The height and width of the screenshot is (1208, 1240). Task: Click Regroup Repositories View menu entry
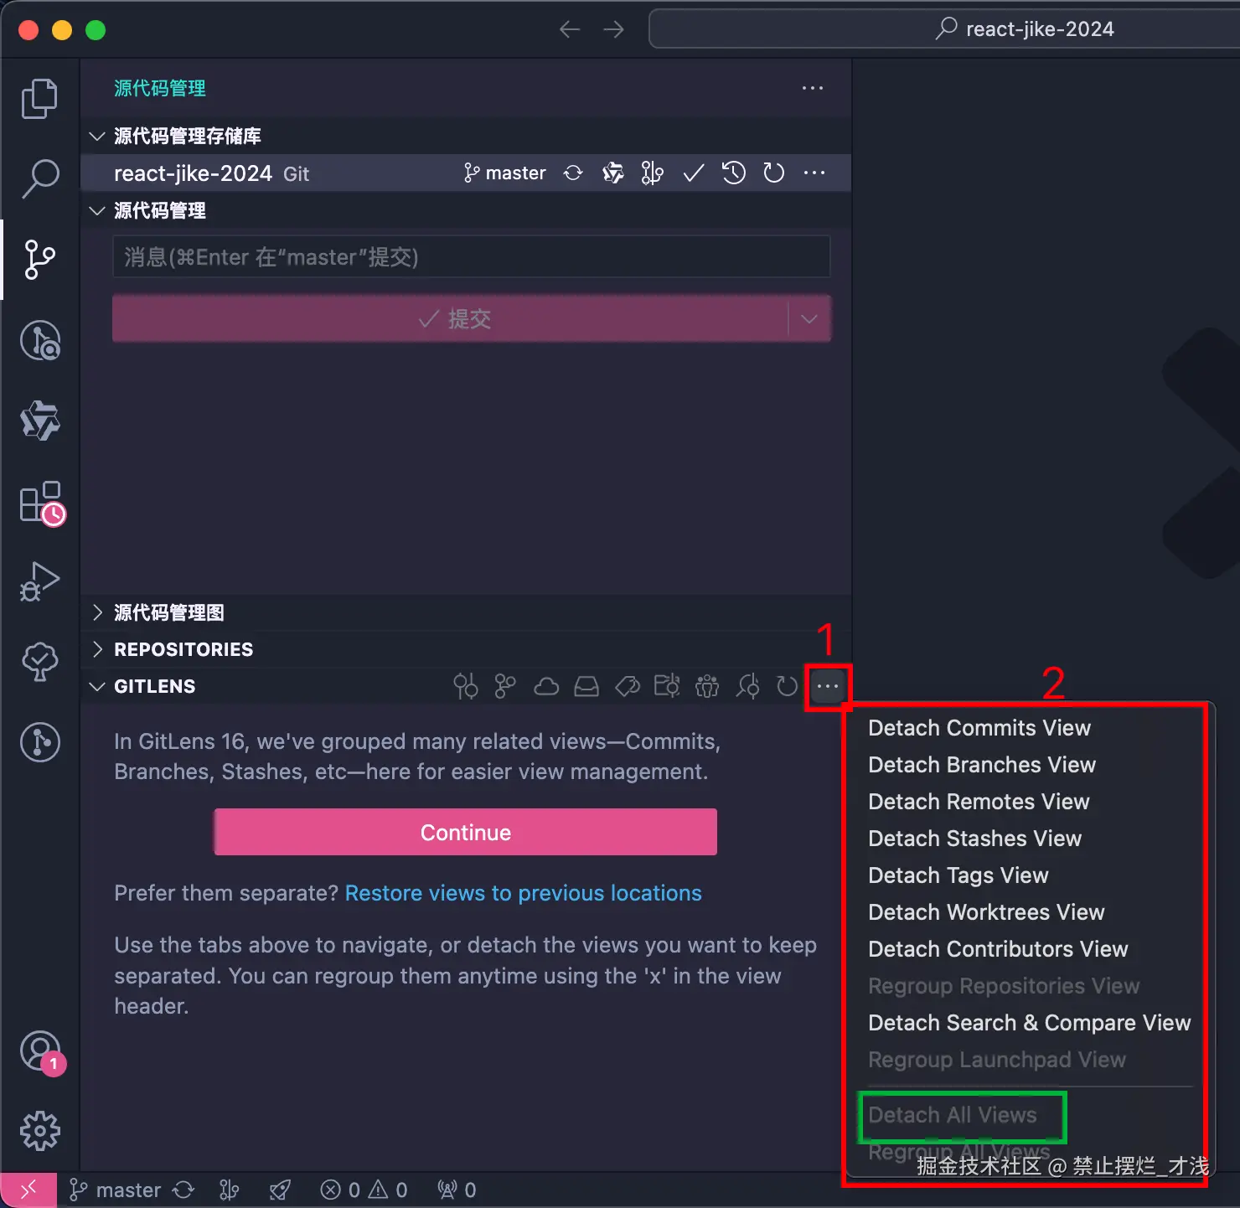click(1004, 986)
